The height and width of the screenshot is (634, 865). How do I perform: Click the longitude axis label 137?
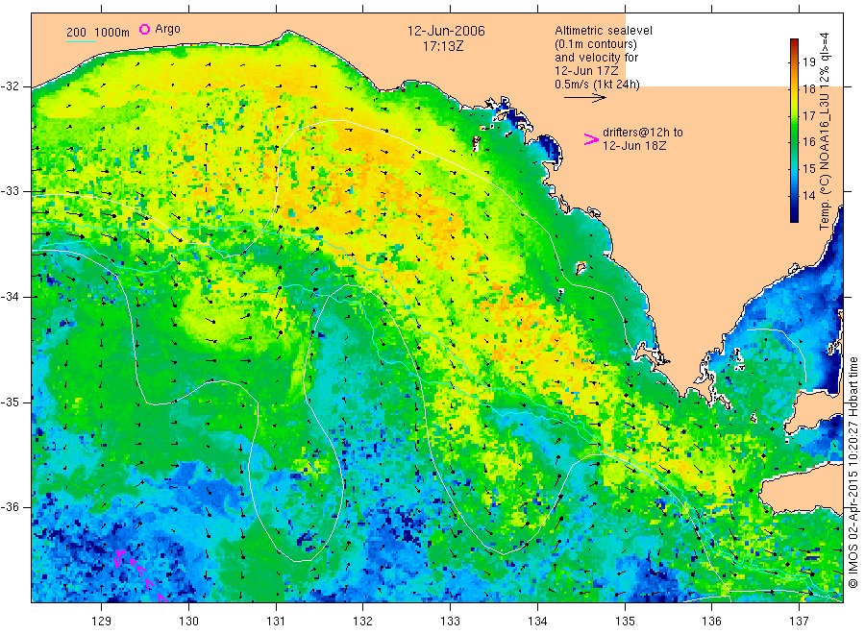pos(799,622)
